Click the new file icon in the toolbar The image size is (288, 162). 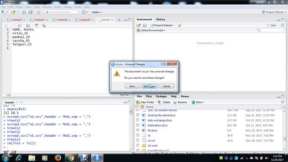coord(3,12)
